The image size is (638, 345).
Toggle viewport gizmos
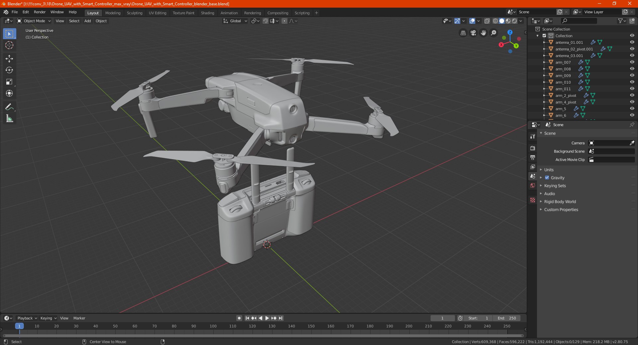point(457,21)
